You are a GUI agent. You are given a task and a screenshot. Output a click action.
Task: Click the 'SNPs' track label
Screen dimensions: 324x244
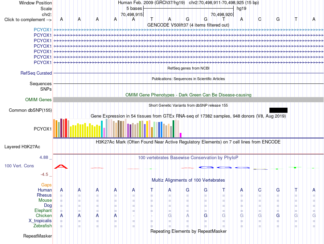click(x=46, y=89)
